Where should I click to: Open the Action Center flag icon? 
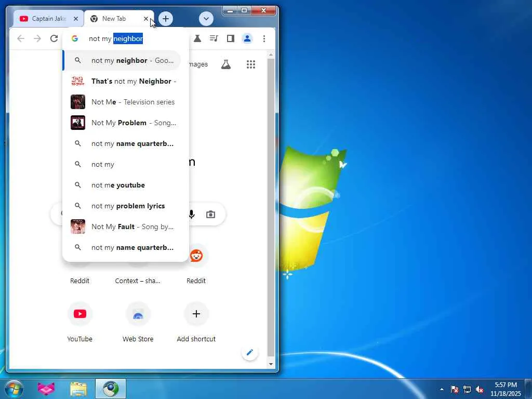click(x=455, y=389)
